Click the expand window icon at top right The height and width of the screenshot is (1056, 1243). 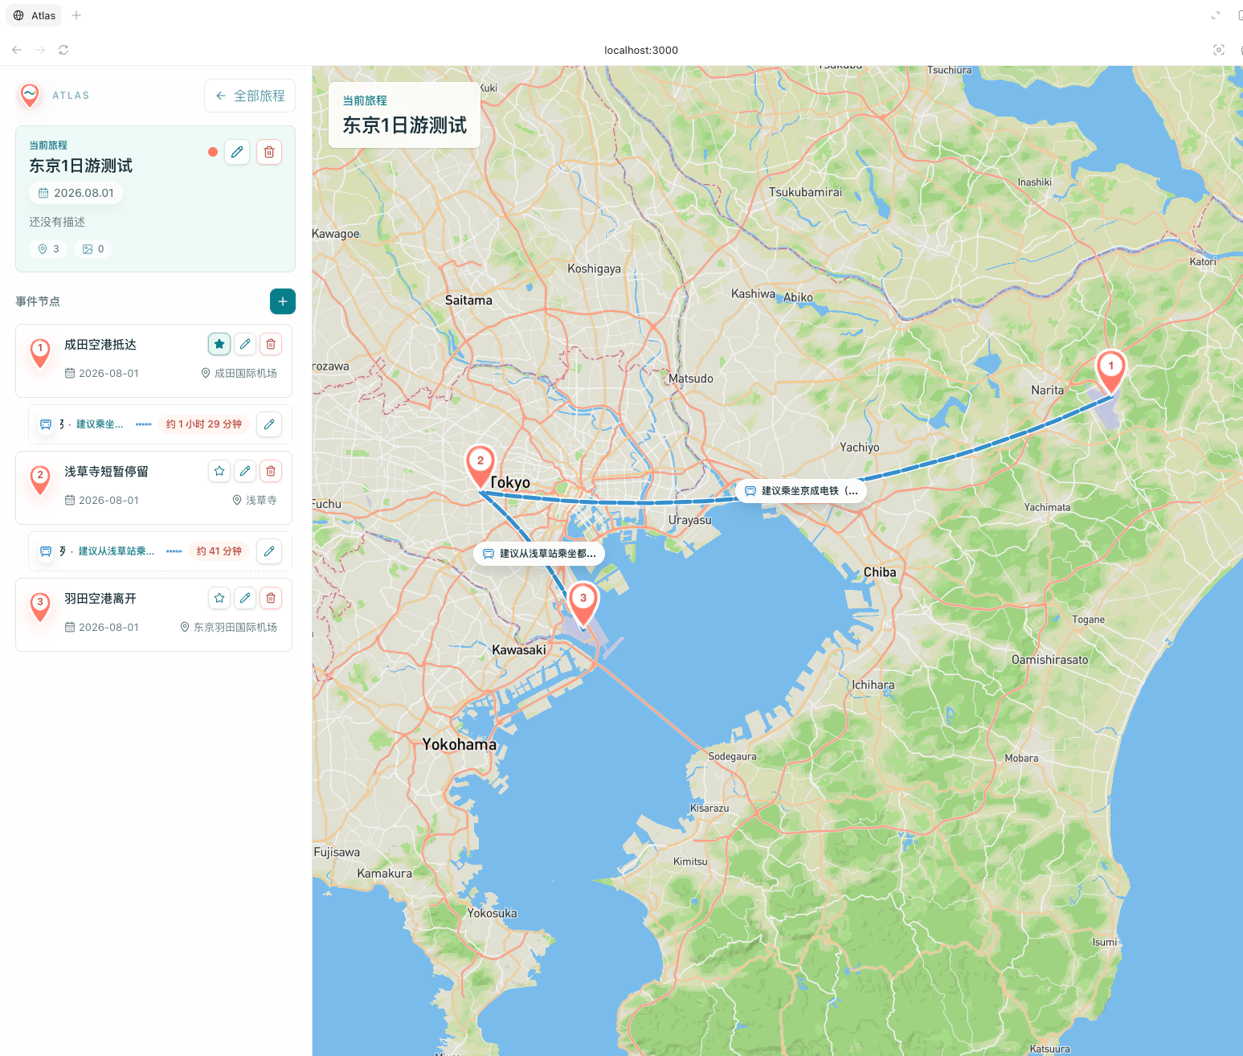point(1216,15)
